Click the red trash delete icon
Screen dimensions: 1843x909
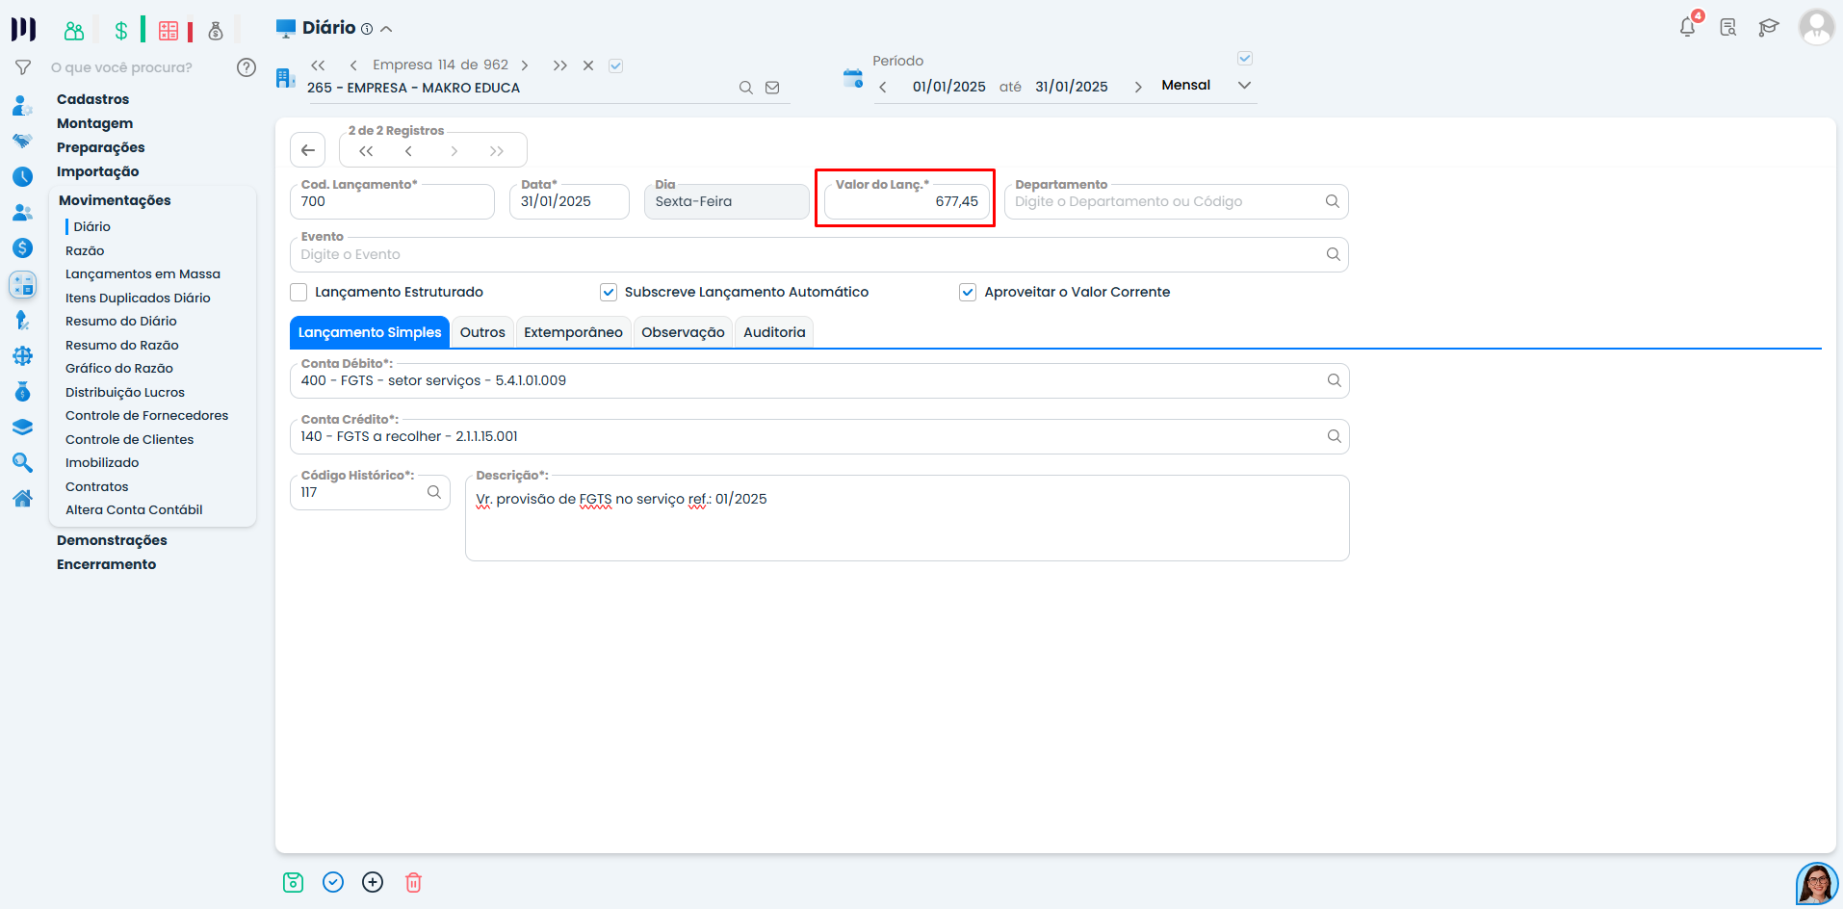point(413,882)
